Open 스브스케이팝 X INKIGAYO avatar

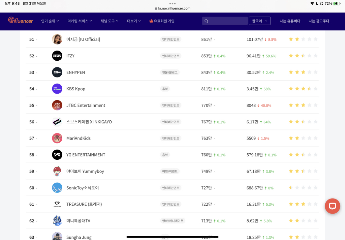57,122
